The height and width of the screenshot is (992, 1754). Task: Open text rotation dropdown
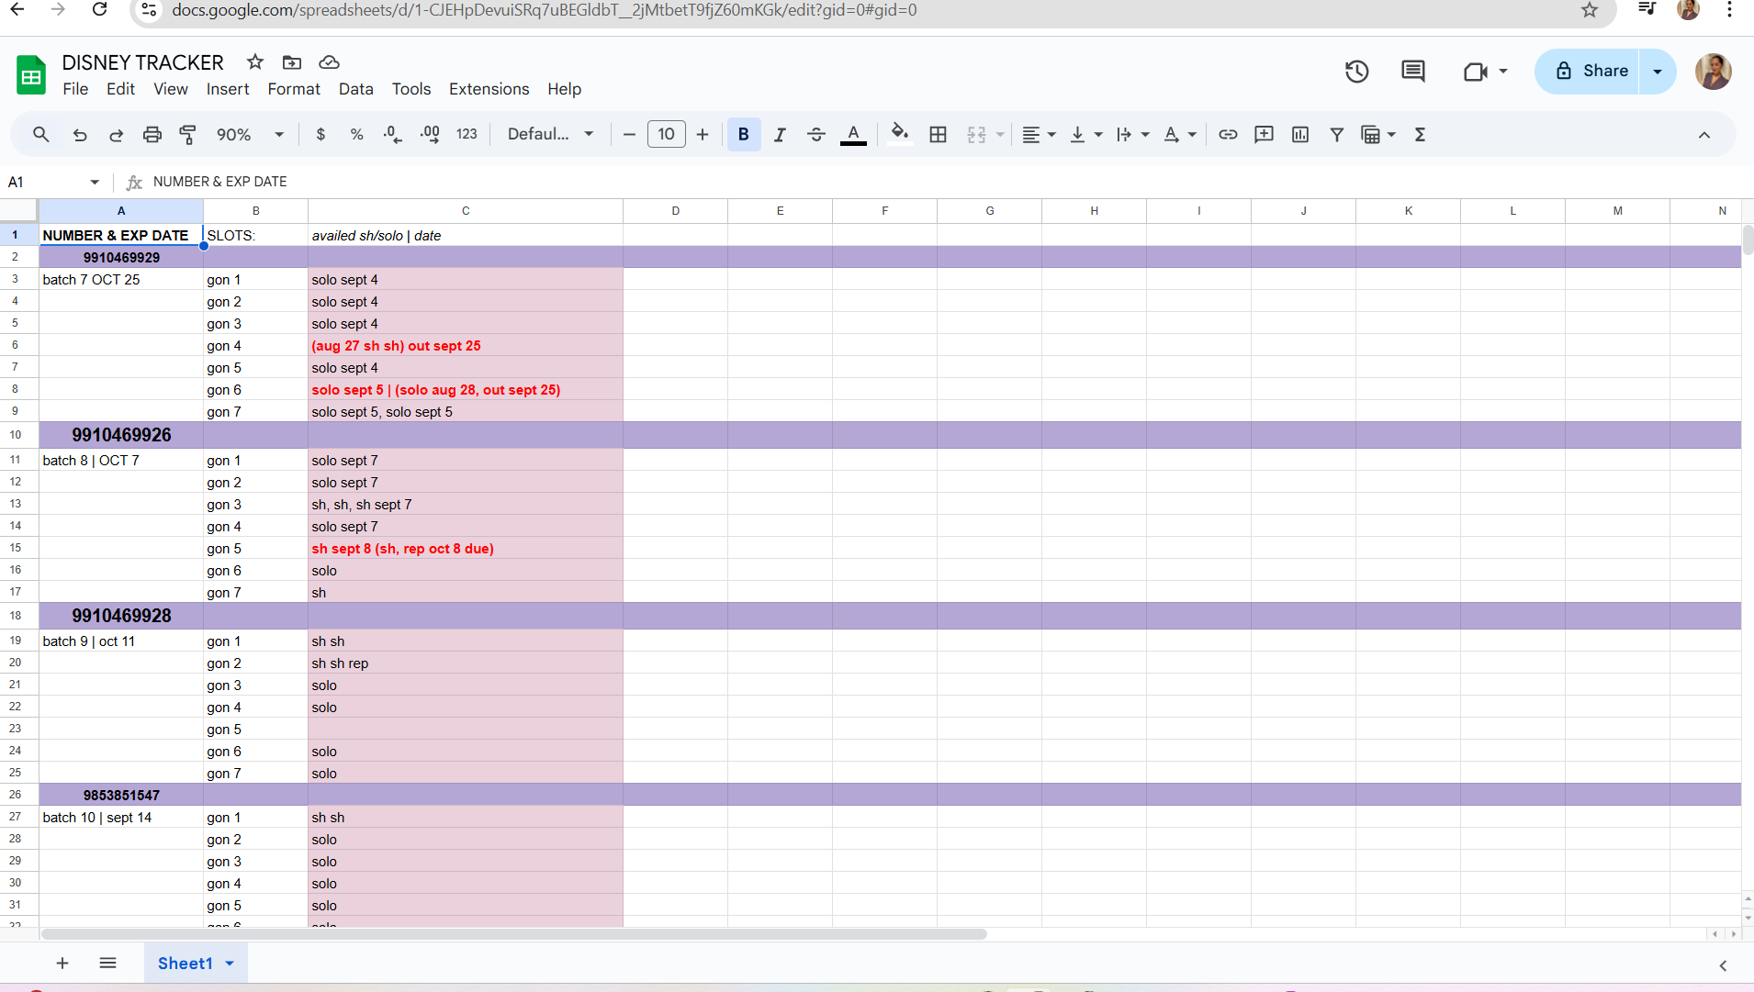(1179, 135)
